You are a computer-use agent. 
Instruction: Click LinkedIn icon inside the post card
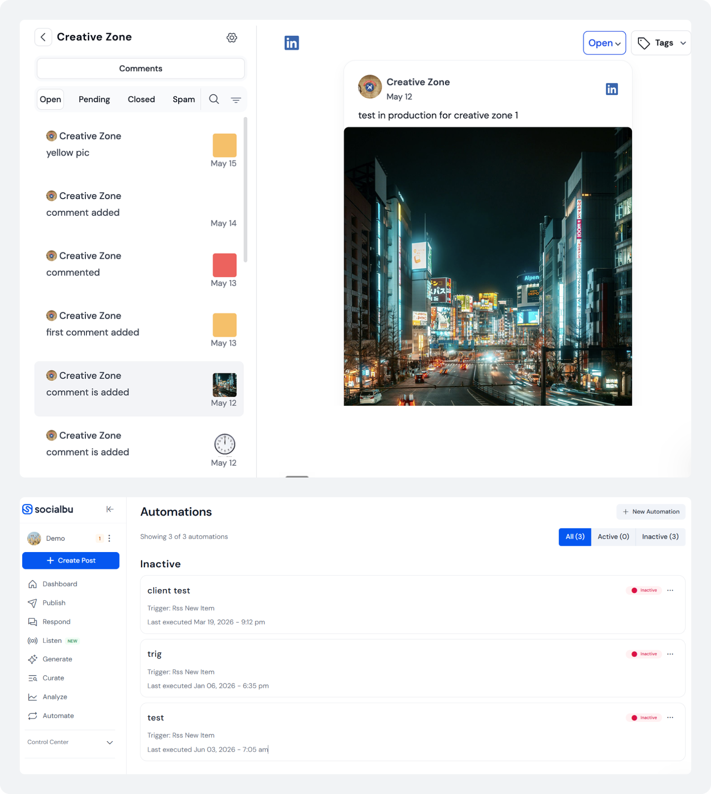click(x=612, y=89)
